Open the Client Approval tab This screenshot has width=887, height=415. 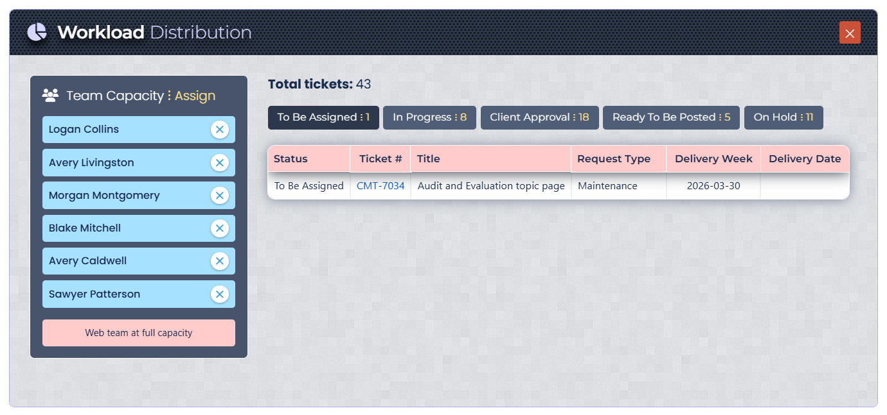(x=539, y=117)
